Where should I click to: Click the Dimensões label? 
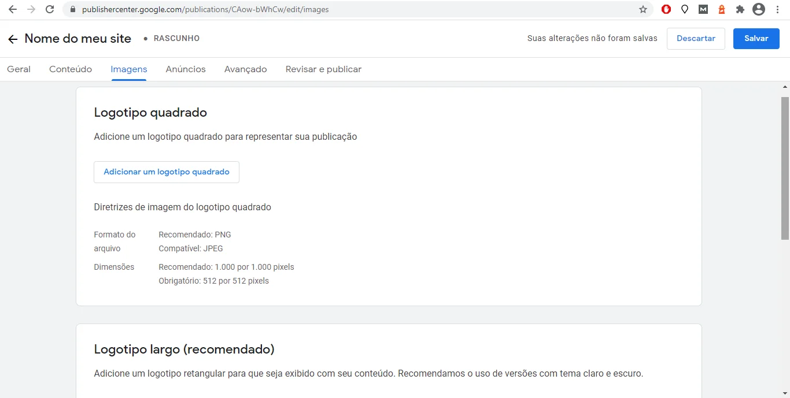[x=114, y=267]
